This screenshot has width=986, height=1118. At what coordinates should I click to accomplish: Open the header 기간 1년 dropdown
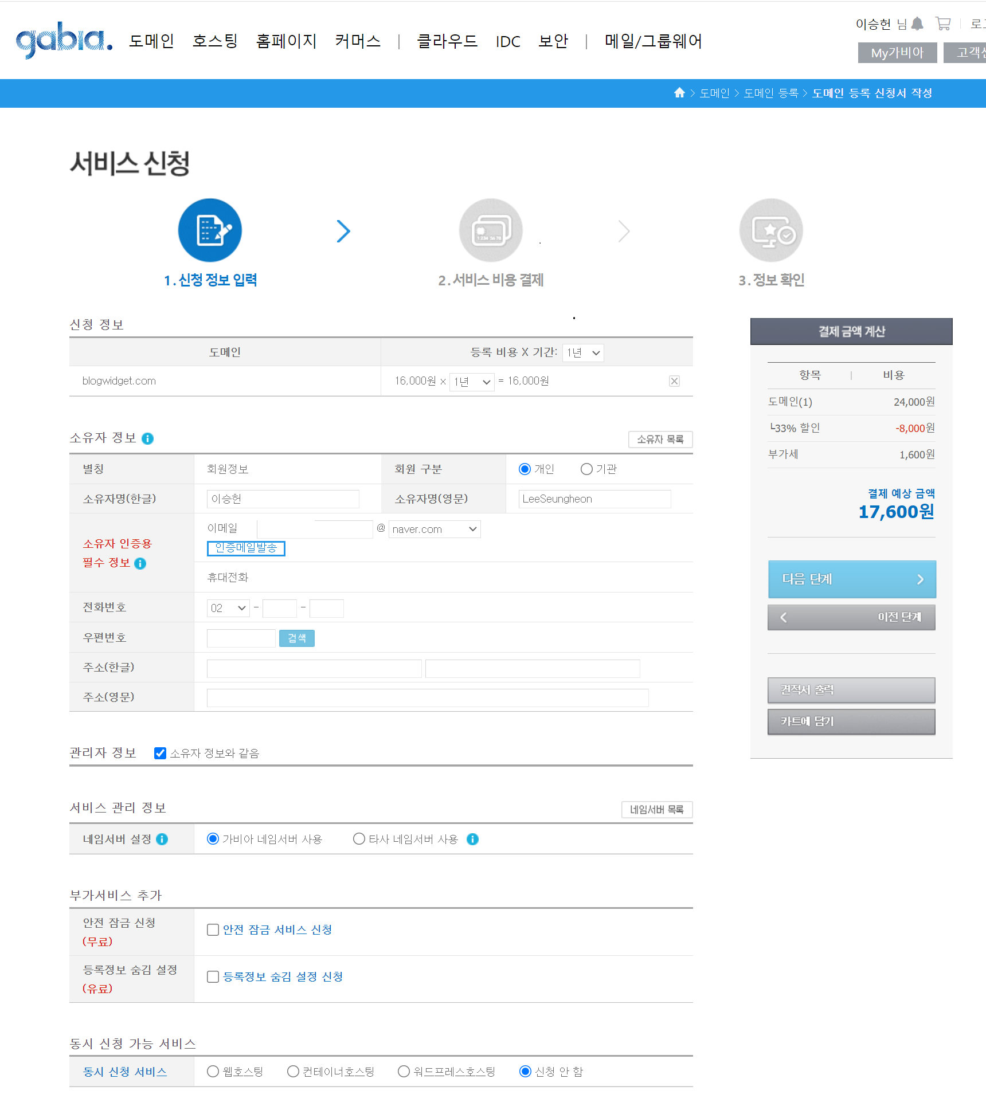tap(583, 352)
